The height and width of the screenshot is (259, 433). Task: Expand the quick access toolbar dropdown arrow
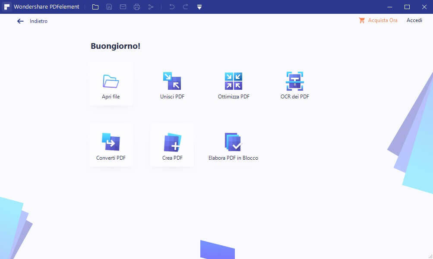(199, 7)
